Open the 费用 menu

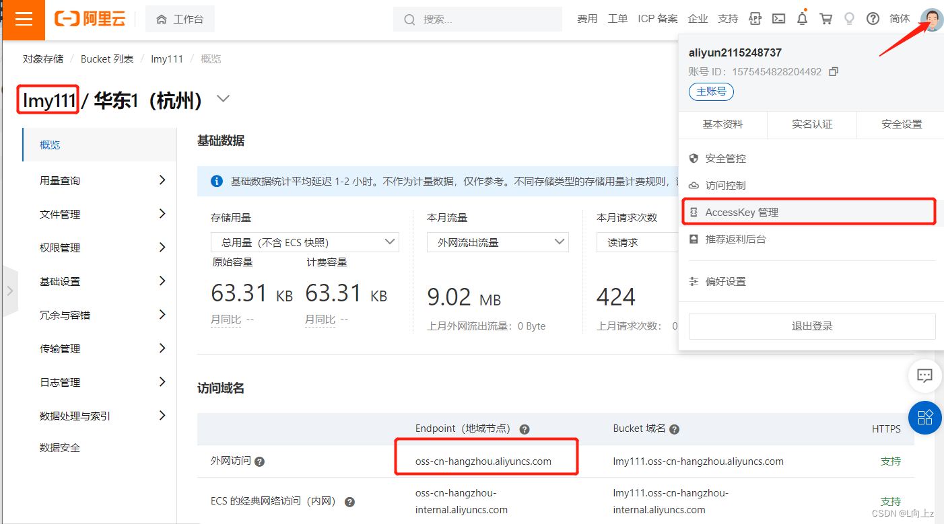point(587,19)
